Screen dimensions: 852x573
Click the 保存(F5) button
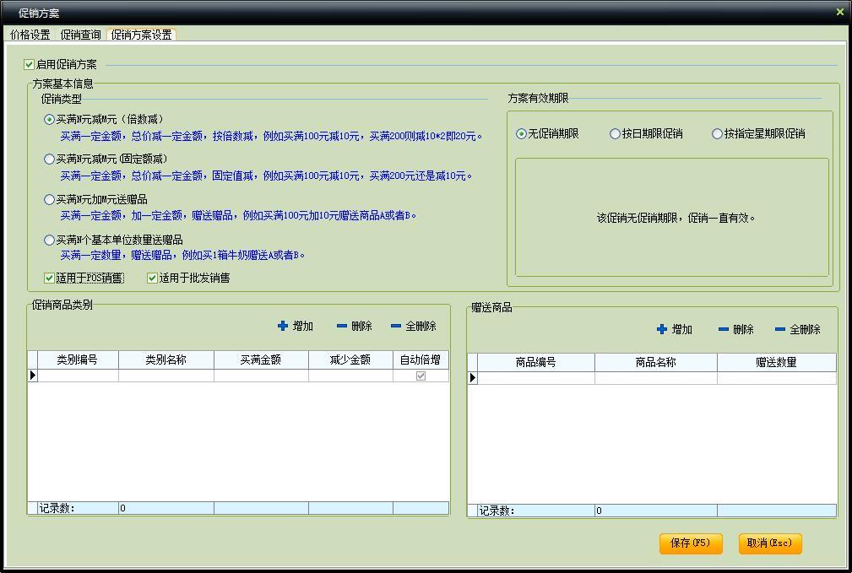[x=691, y=543]
